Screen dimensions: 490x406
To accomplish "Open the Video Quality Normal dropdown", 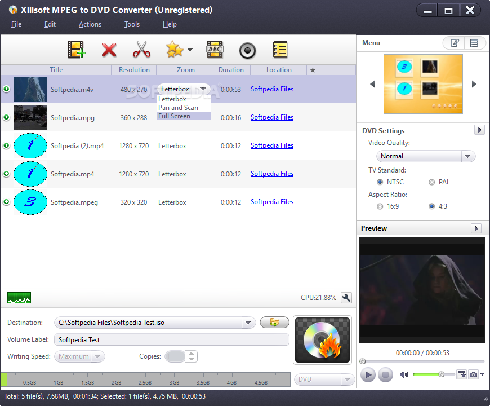I will point(426,156).
